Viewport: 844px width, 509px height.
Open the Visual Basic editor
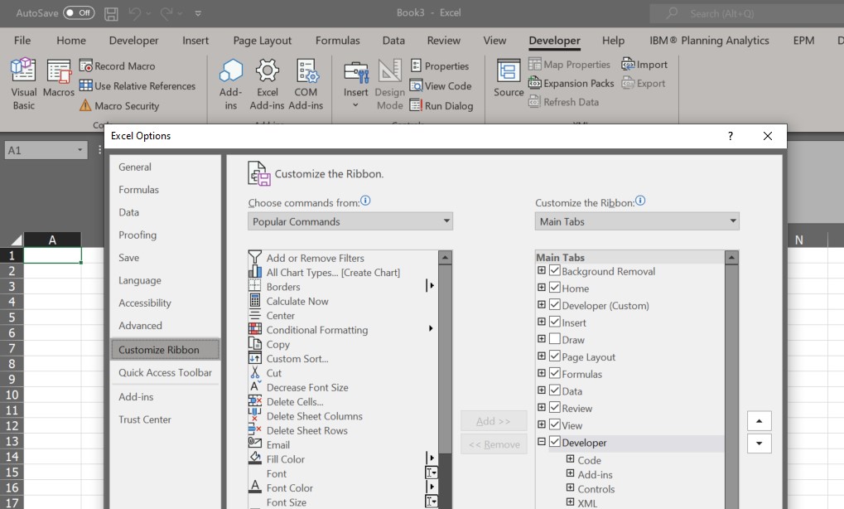point(23,84)
